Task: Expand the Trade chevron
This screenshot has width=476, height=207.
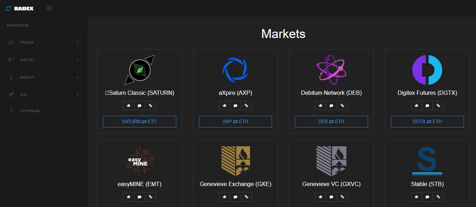Action: click(x=78, y=42)
